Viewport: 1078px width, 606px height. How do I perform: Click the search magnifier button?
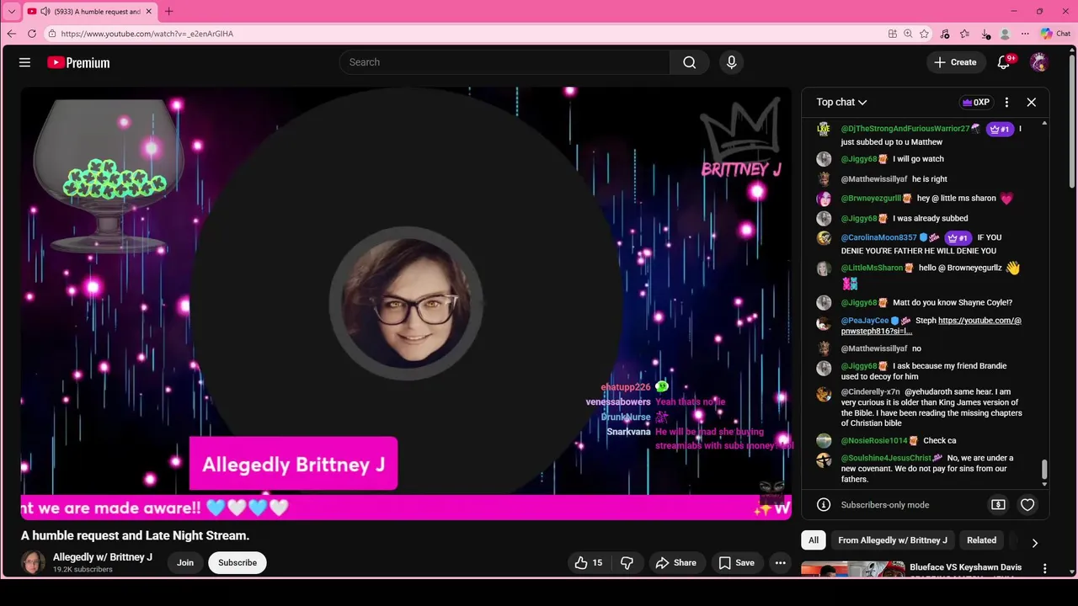click(x=689, y=62)
